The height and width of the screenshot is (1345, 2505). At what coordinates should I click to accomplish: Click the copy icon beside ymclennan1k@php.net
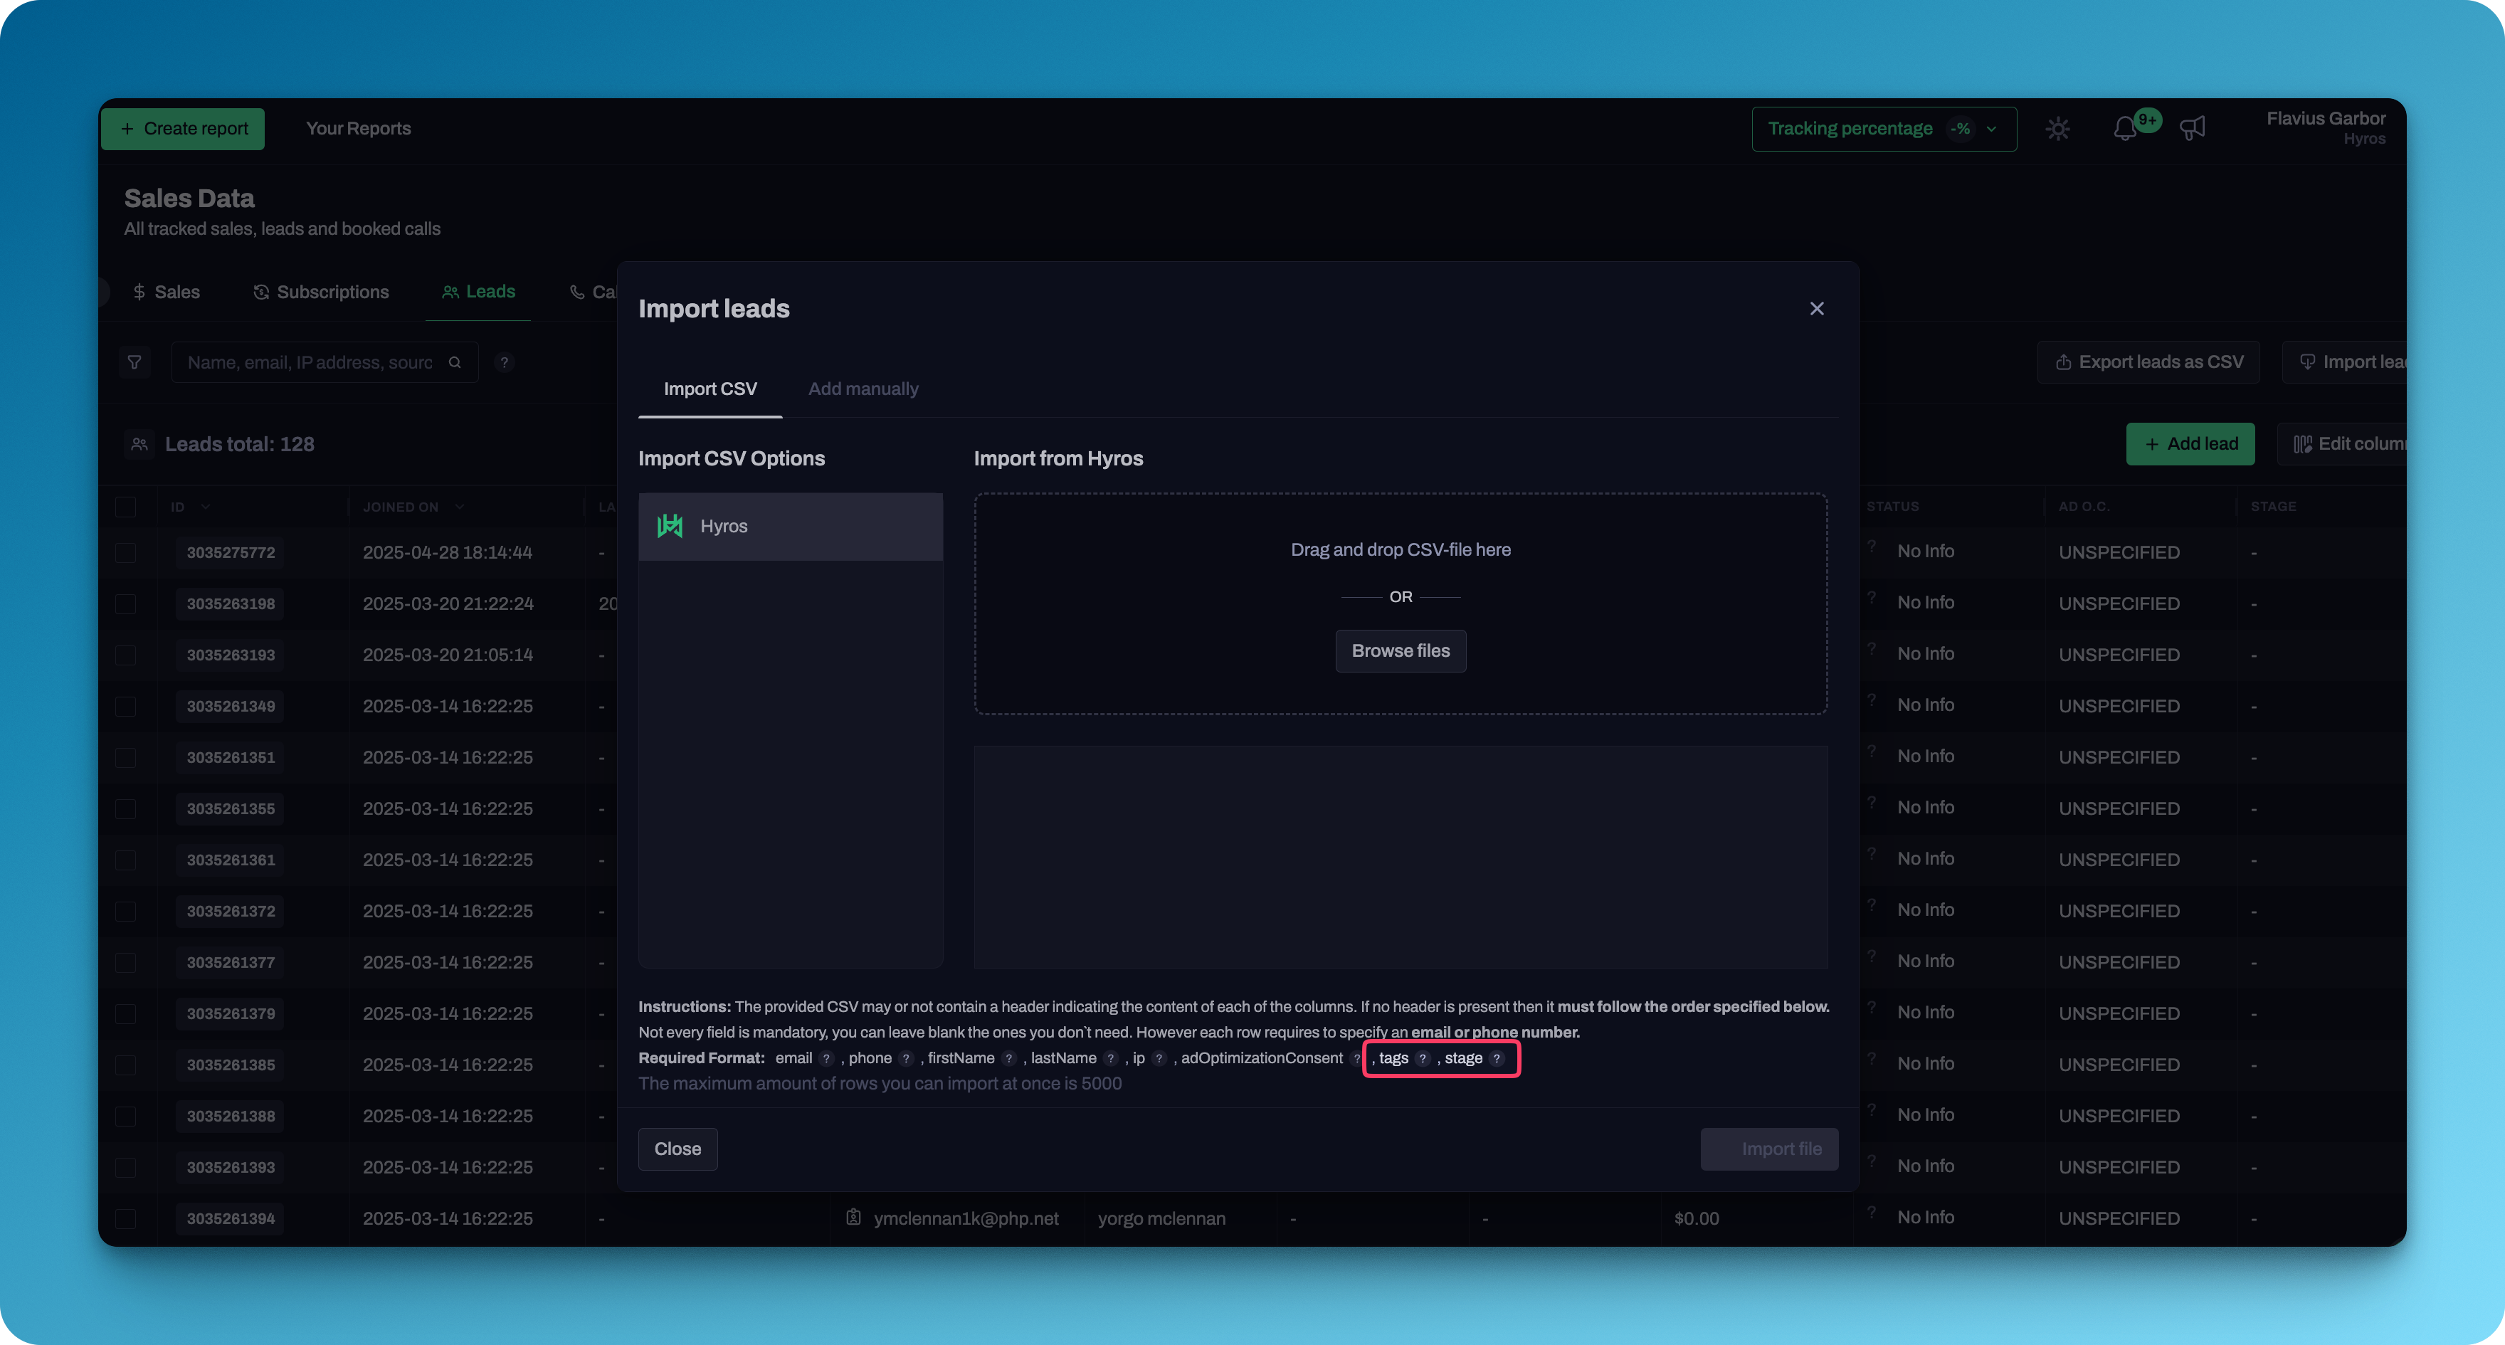click(x=853, y=1218)
